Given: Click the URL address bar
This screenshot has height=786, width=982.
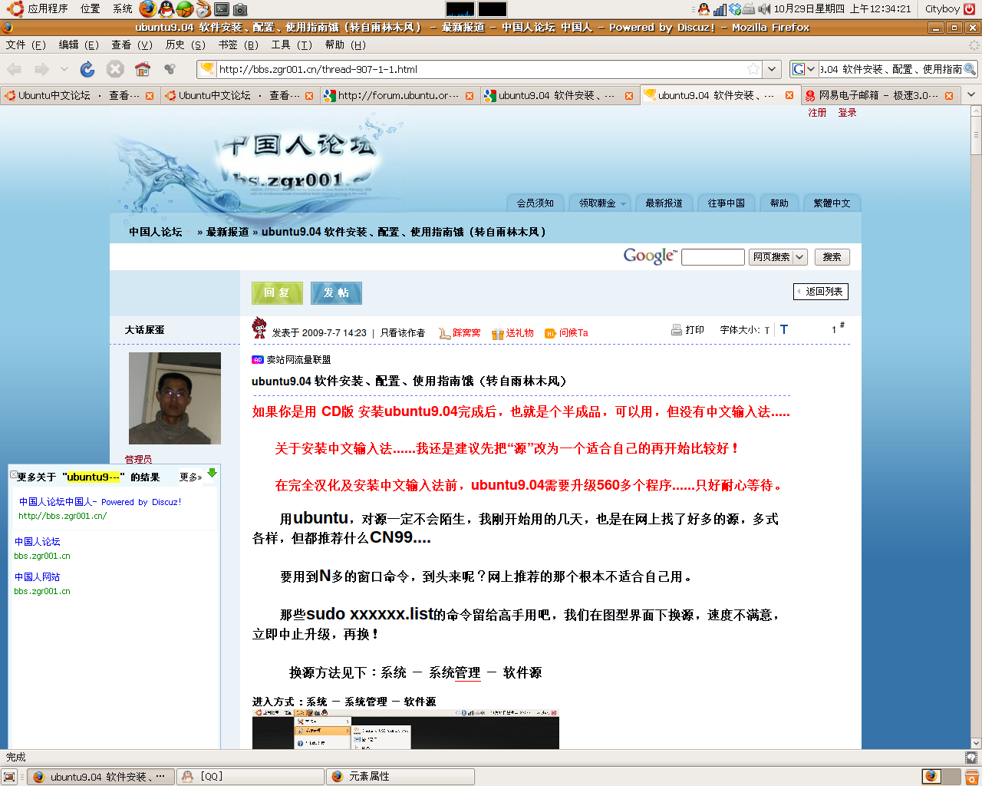Looking at the screenshot, I should 480,69.
